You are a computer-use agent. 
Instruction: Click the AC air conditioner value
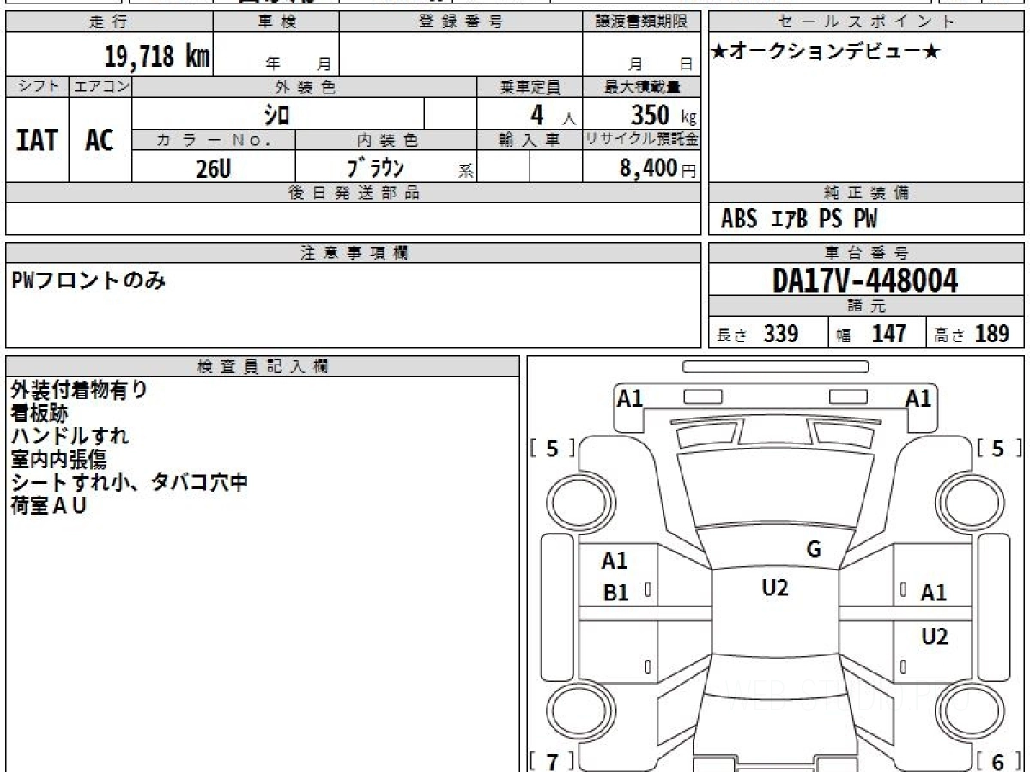(100, 141)
